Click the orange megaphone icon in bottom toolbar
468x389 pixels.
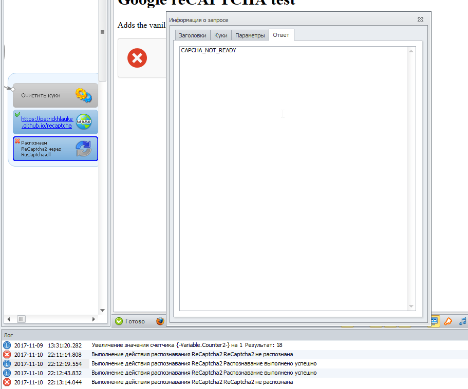tap(448, 321)
